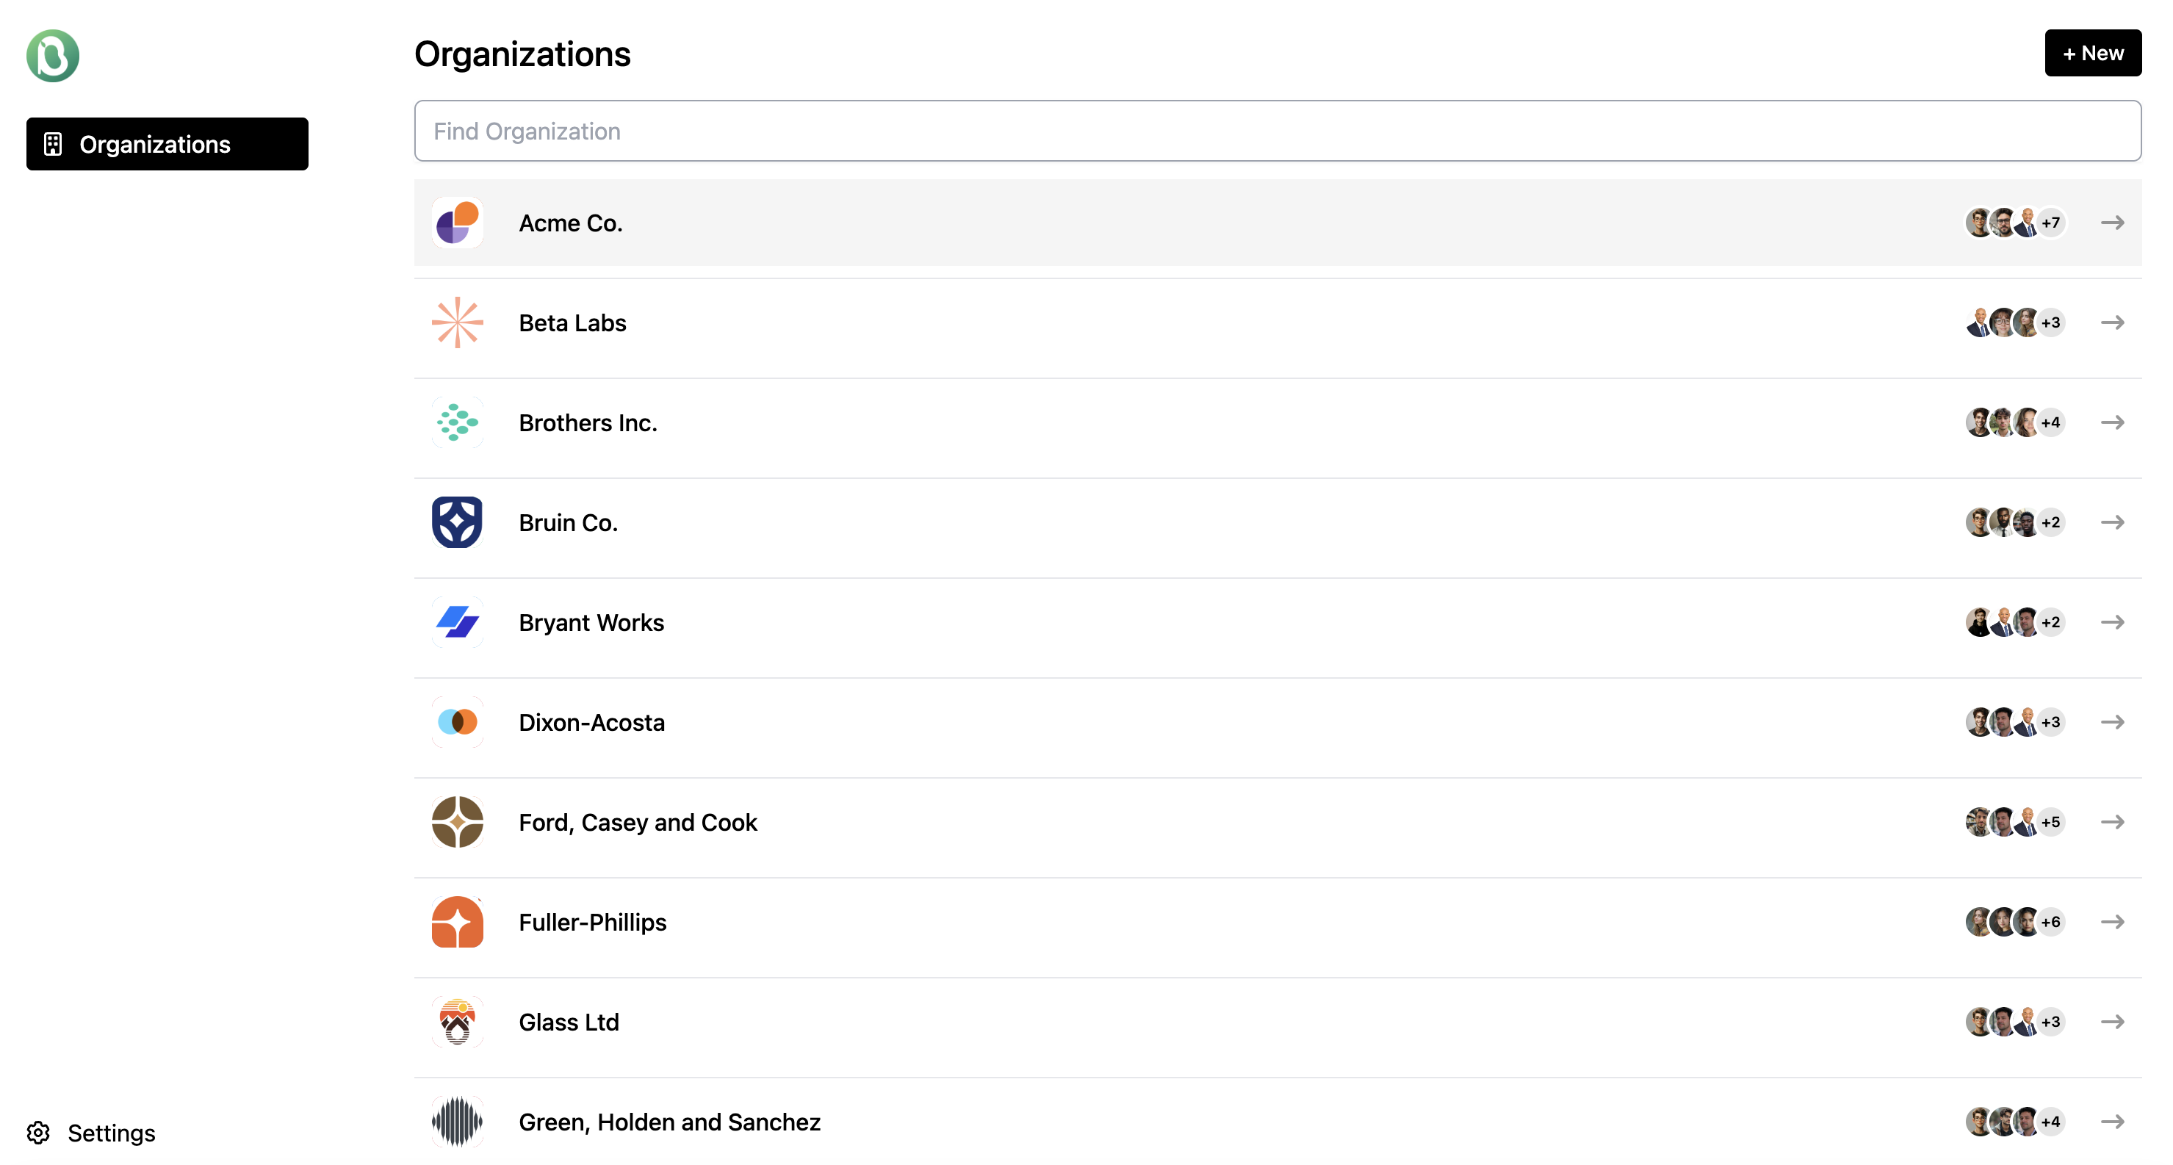The image size is (2173, 1165).
Task: Select the Acme Co. organization name
Action: click(x=570, y=223)
